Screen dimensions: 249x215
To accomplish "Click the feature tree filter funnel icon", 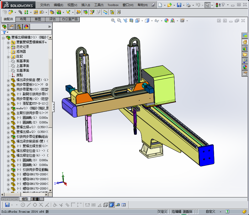I will (x=4, y=32).
